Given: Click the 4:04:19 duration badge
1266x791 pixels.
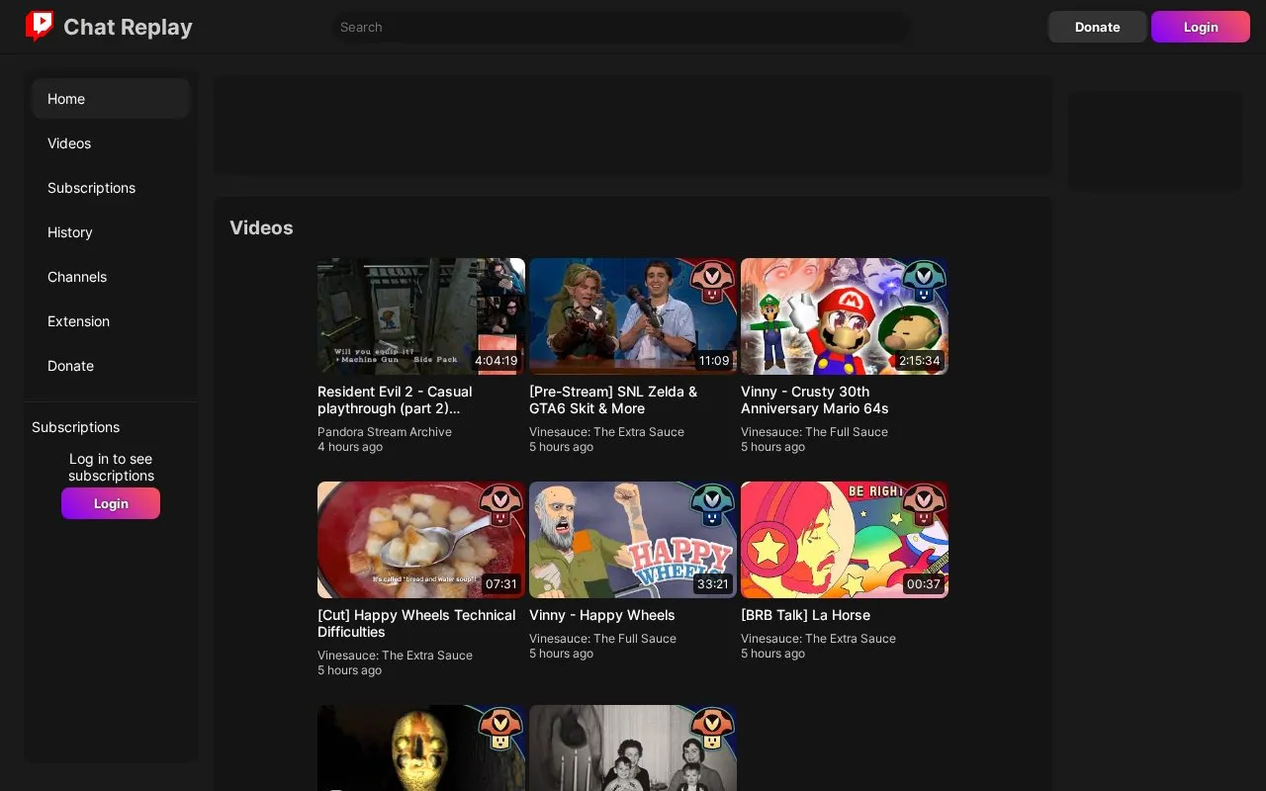Looking at the screenshot, I should [497, 361].
